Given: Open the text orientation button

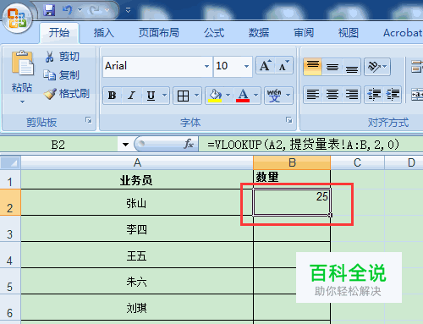Looking at the screenshot, I should click(x=377, y=67).
